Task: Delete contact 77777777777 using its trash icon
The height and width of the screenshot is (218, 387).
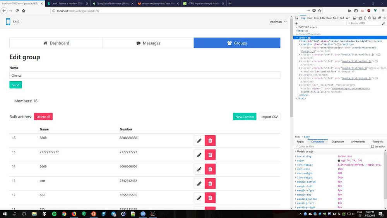Action: pos(210,155)
